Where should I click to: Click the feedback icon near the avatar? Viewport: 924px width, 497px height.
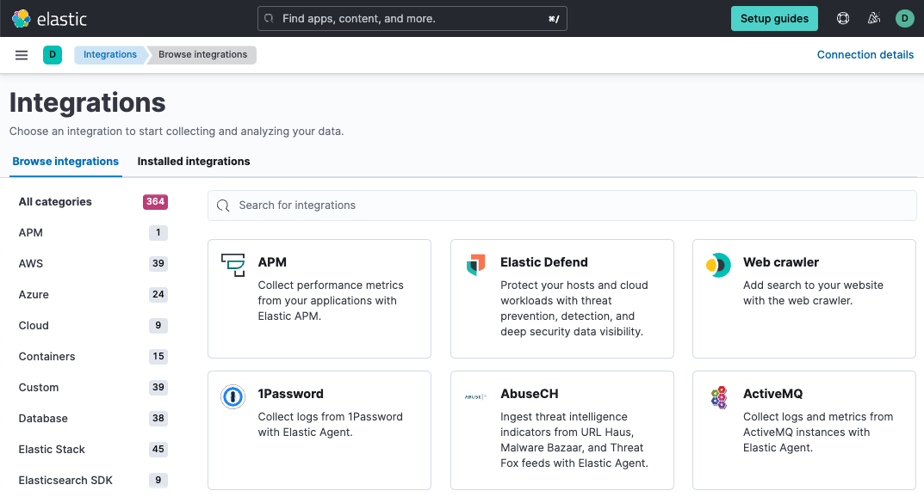coord(873,18)
